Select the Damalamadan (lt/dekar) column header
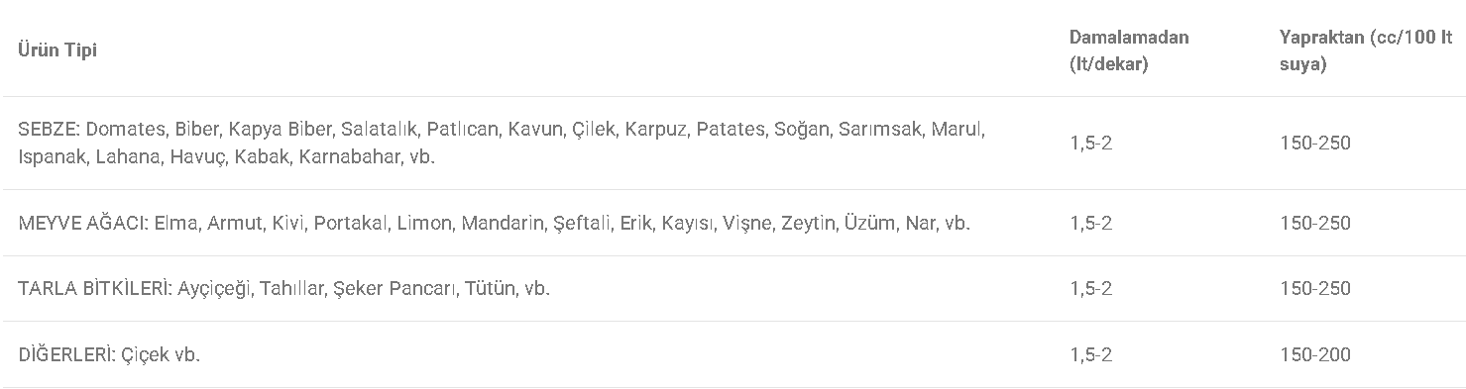 tap(1128, 50)
